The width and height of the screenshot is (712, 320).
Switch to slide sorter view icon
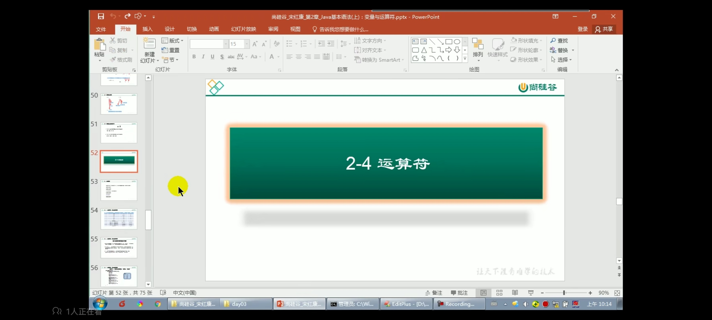coord(499,293)
